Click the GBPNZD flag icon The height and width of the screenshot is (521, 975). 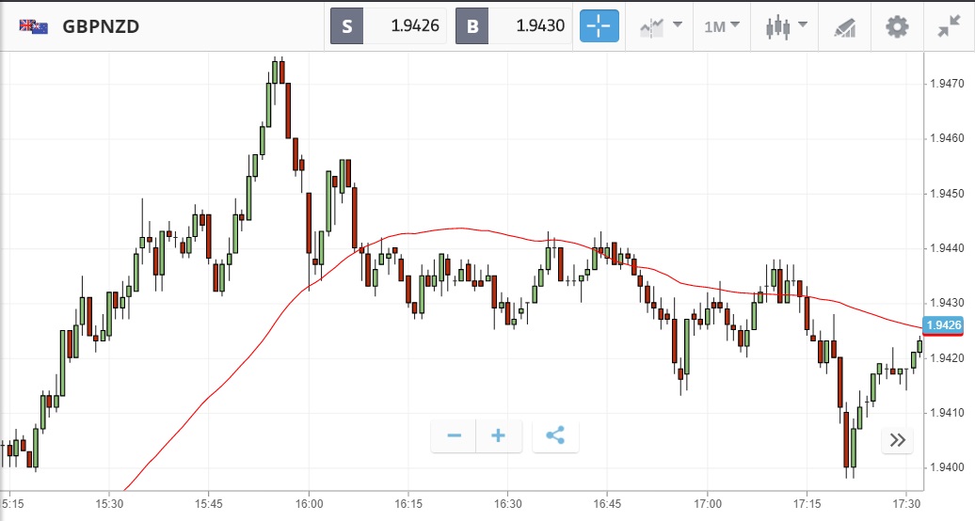click(34, 26)
